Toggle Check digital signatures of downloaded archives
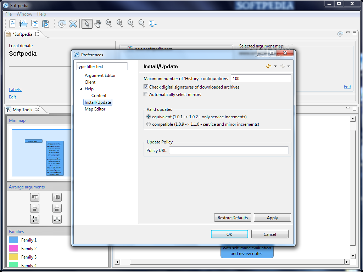The width and height of the screenshot is (363, 272). [x=146, y=87]
